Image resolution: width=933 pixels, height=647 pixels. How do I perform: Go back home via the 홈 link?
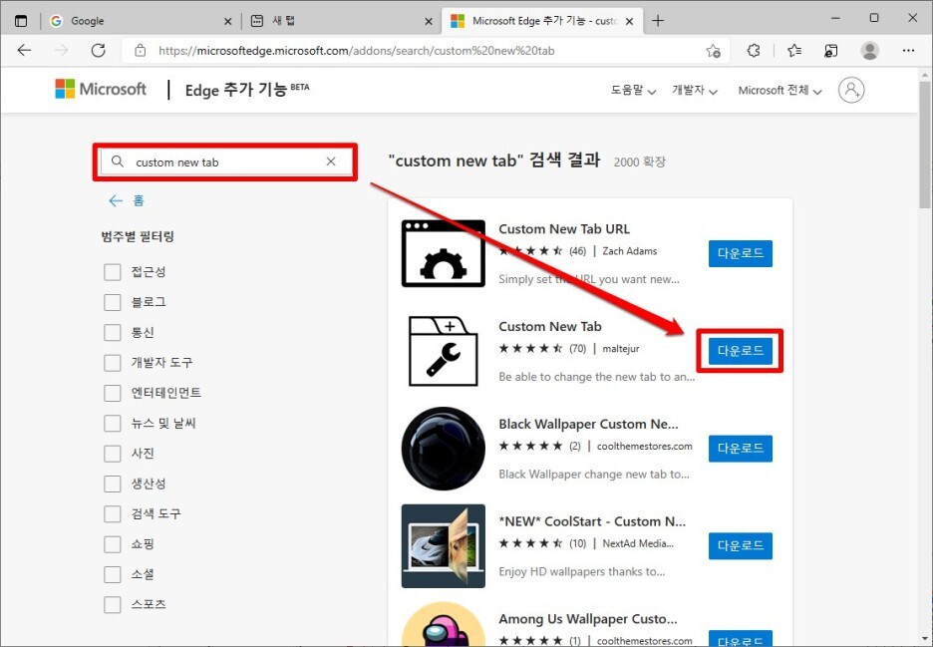pyautogui.click(x=127, y=200)
